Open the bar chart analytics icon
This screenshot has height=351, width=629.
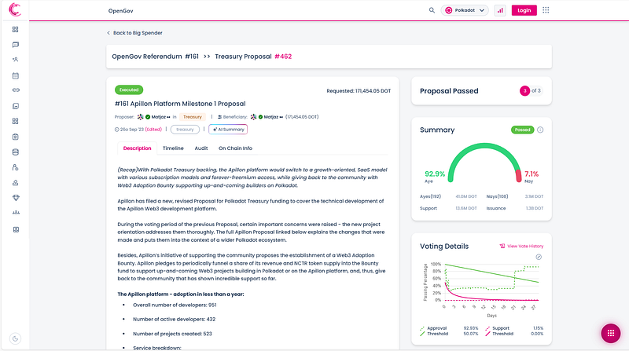pyautogui.click(x=500, y=10)
